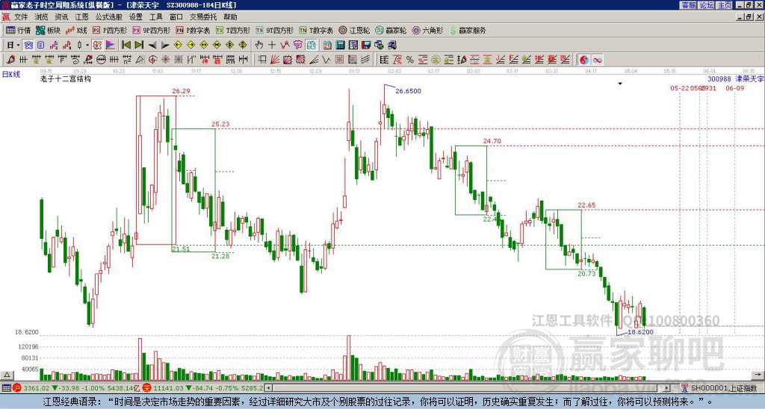Open the P四方形 tool
765x409 pixels.
click(110, 30)
